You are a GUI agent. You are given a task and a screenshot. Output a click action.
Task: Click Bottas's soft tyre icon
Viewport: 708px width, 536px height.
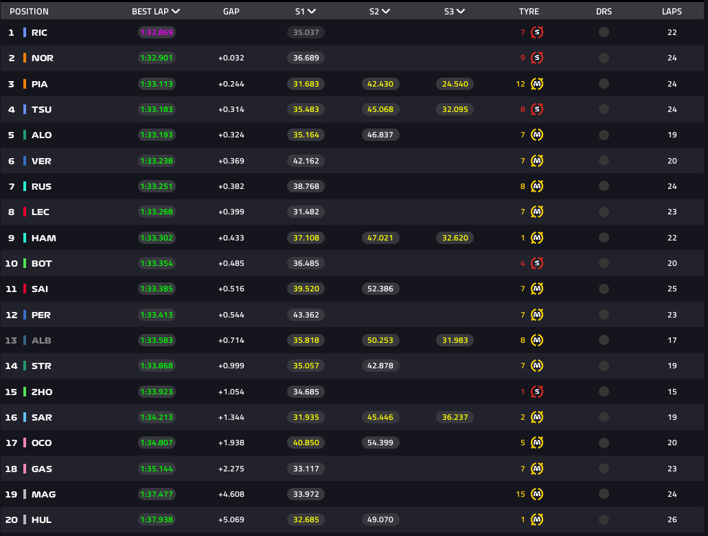point(538,263)
